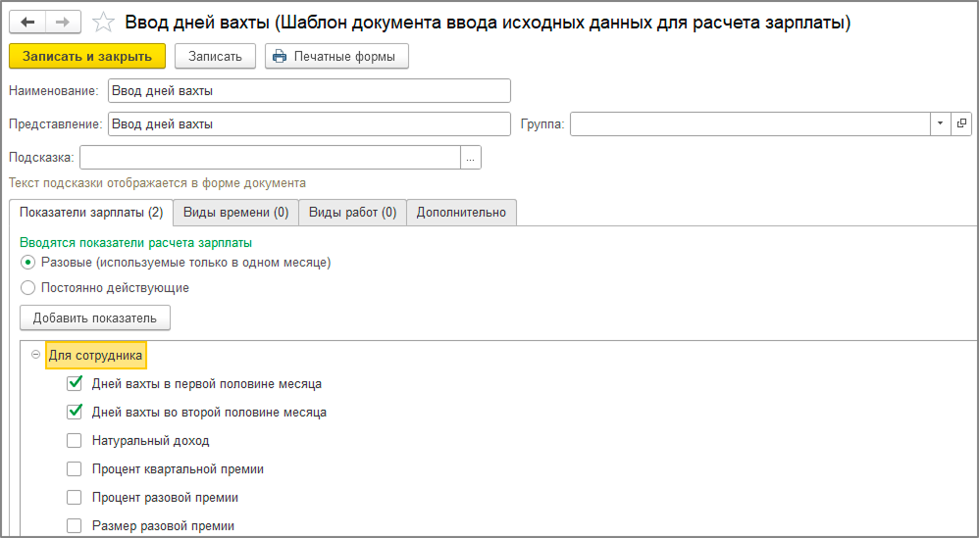Screen dimensions: 979x538
Task: Switch to the Виды времени tab
Action: (235, 213)
